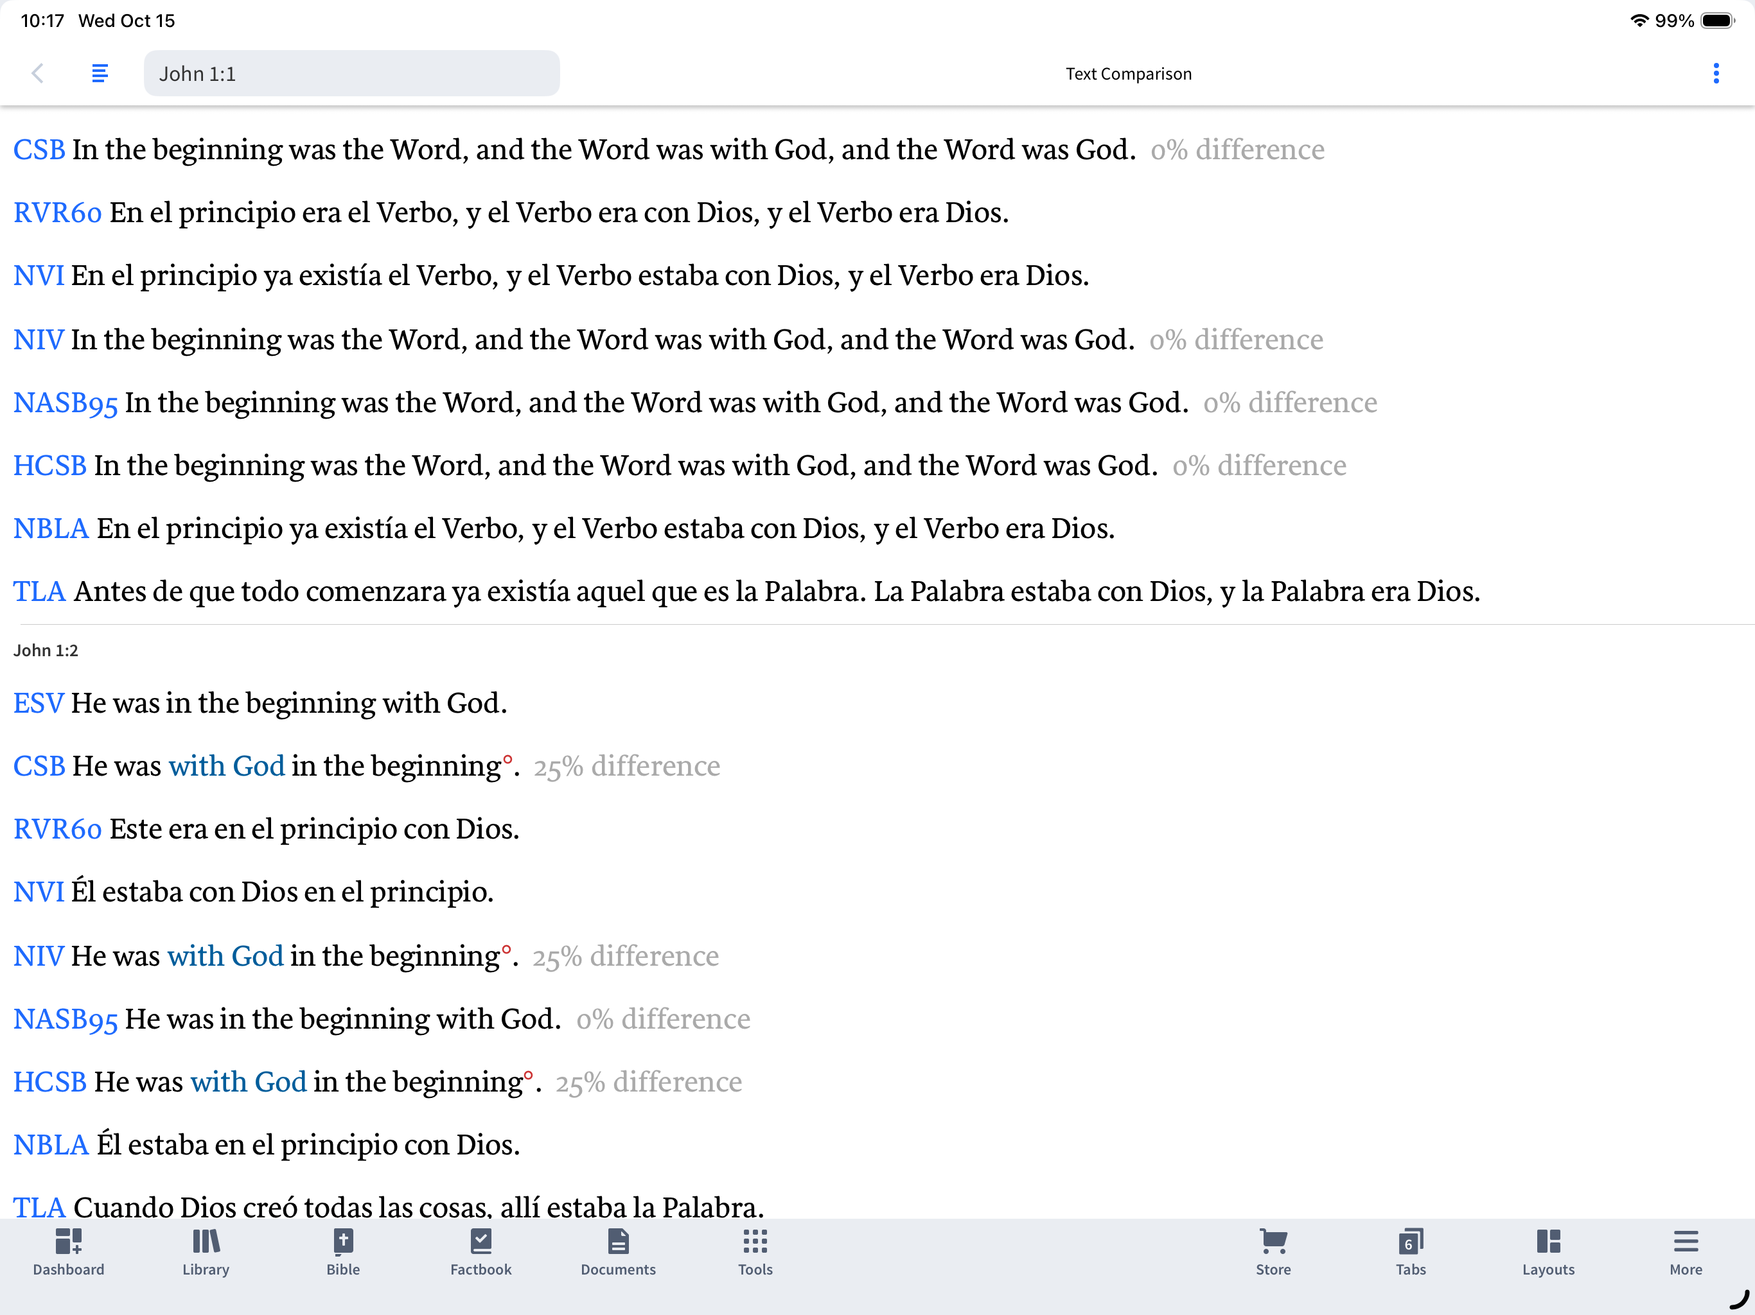
Task: Tap the John 1:1 reference field
Action: (x=351, y=74)
